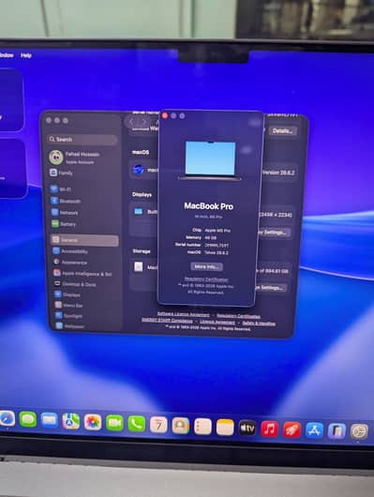The width and height of the screenshot is (374, 497).
Task: Click the MacBook image in About window
Action: click(210, 160)
